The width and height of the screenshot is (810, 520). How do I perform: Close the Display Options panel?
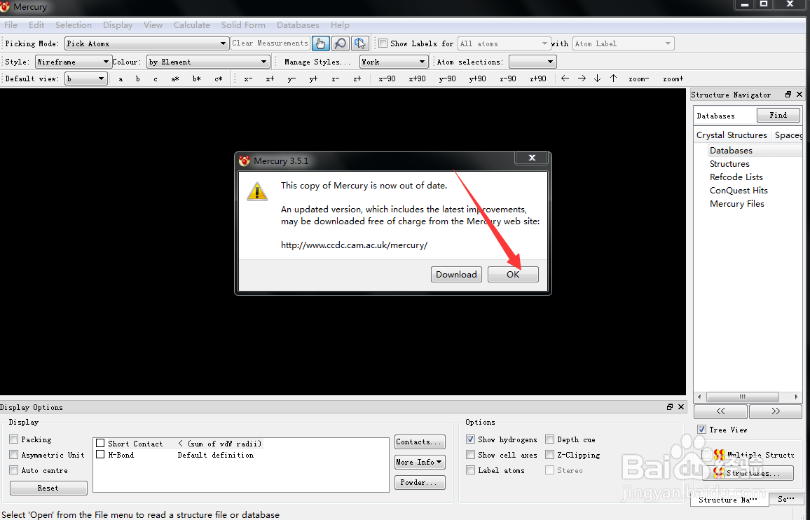coord(681,407)
